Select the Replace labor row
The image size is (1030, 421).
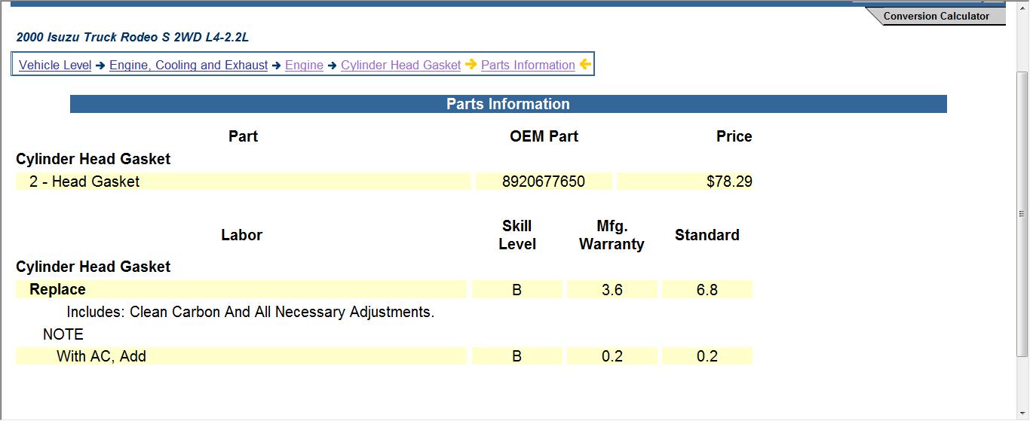pyautogui.click(x=241, y=289)
